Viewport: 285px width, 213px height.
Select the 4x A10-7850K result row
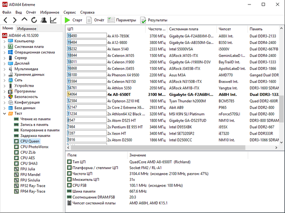[173, 36]
